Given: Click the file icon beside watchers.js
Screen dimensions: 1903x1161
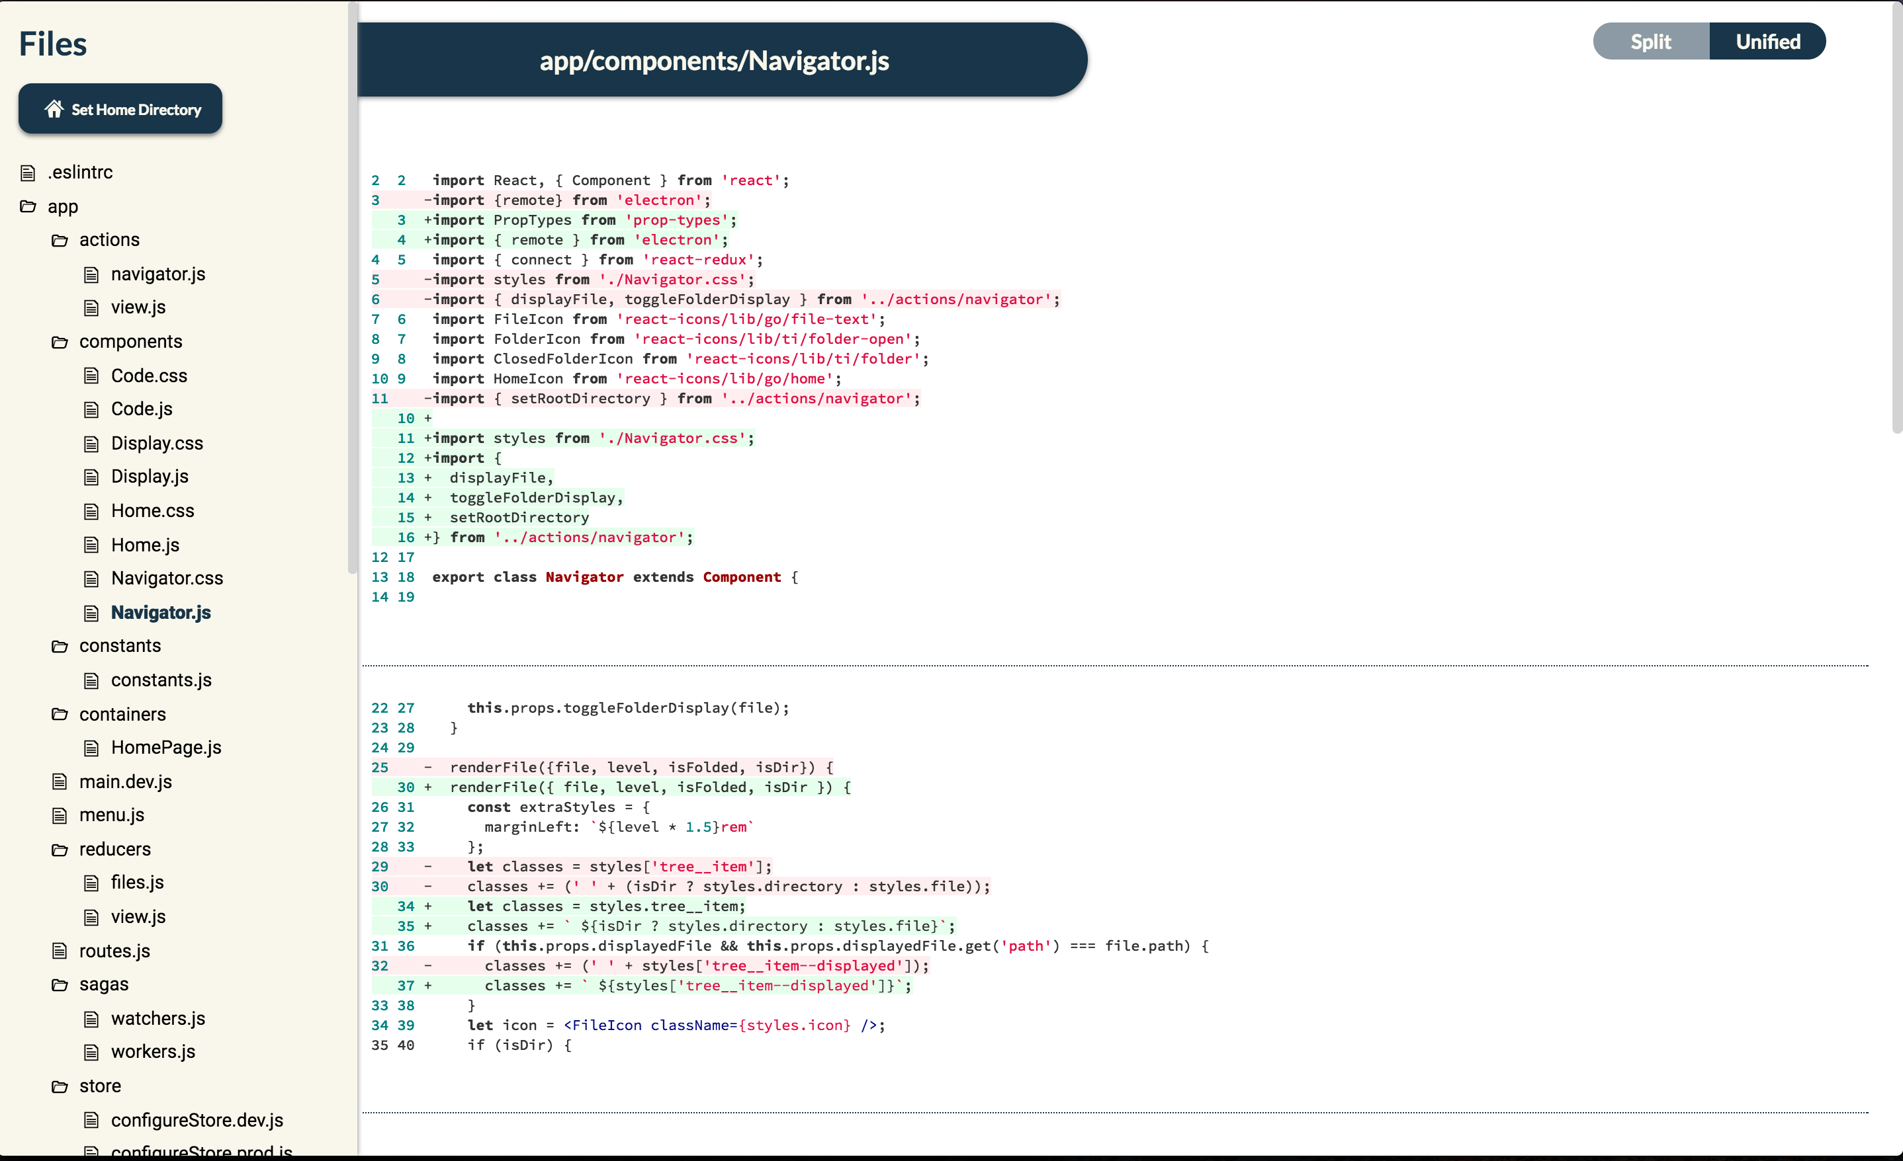Looking at the screenshot, I should pyautogui.click(x=91, y=1019).
